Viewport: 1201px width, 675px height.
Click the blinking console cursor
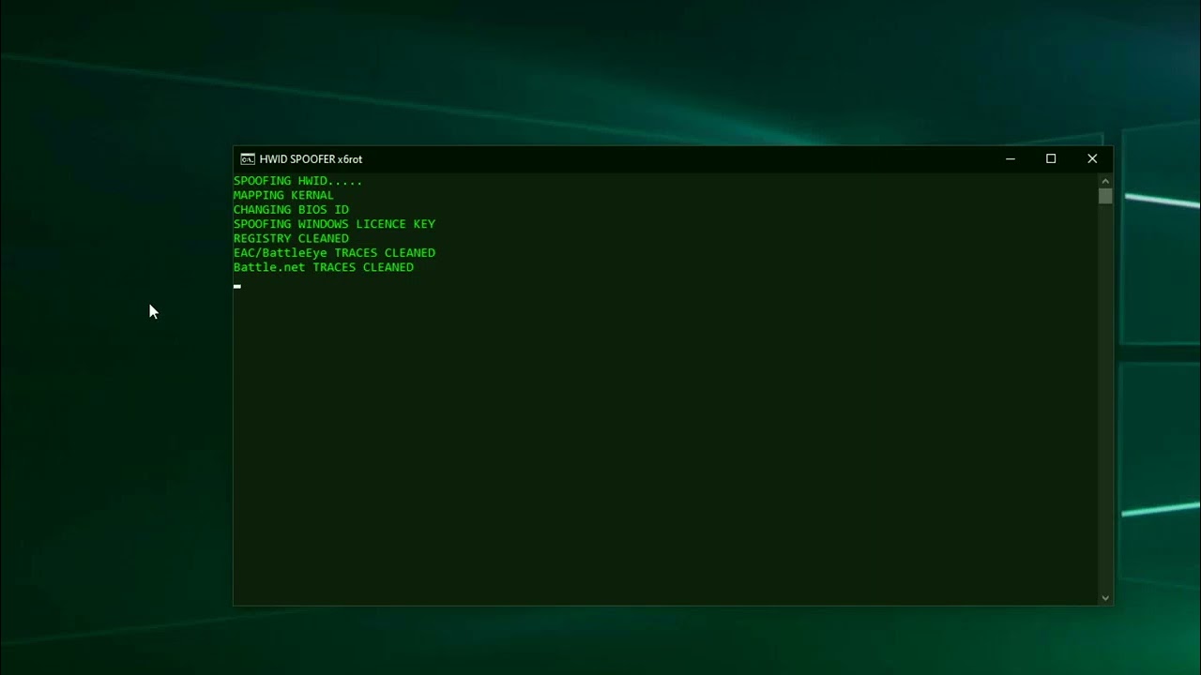pos(237,286)
